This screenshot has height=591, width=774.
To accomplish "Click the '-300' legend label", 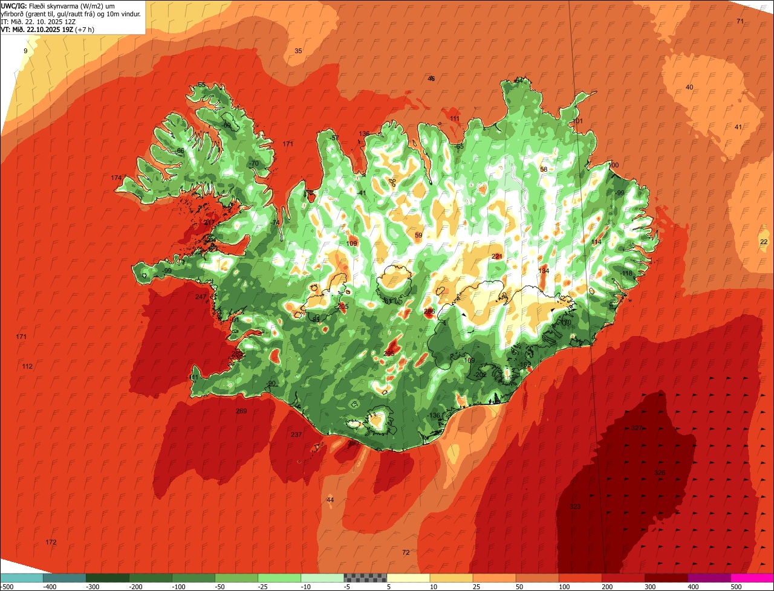I will 93,586.
